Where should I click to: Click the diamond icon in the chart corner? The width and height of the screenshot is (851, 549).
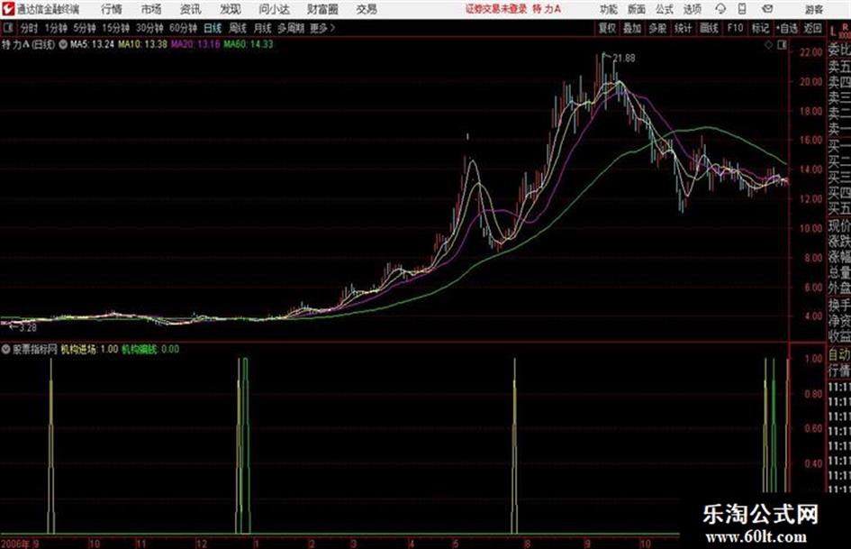click(x=768, y=45)
